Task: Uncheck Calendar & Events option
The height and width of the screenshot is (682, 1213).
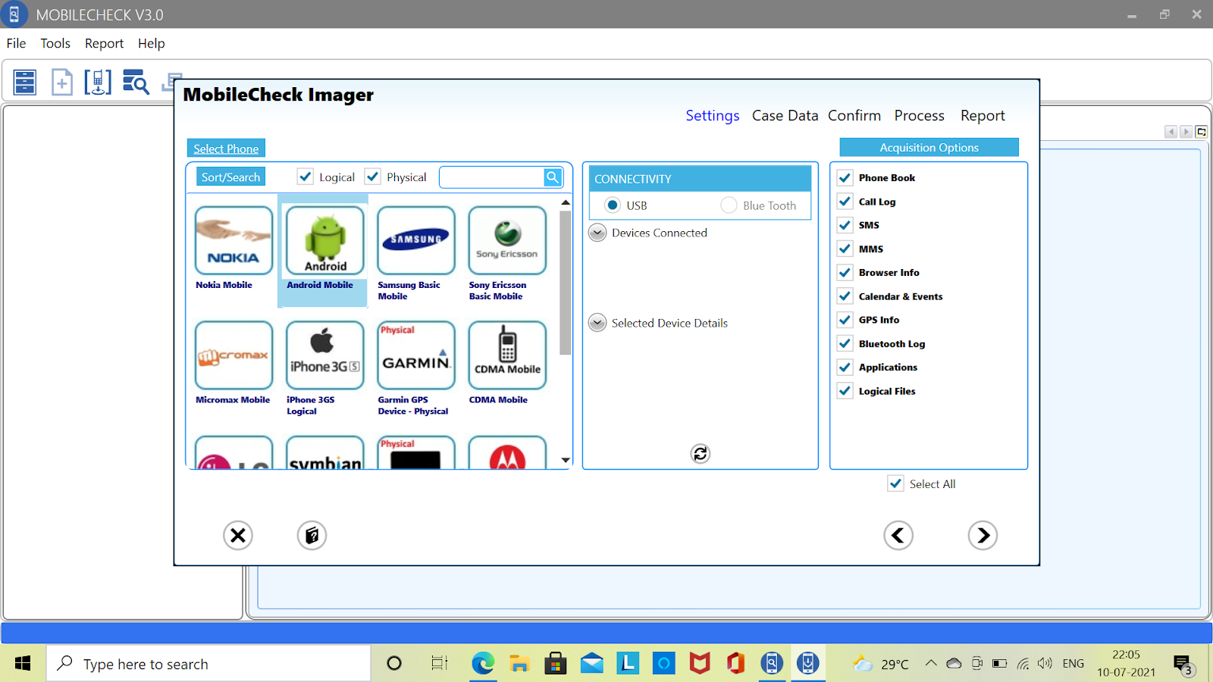Action: click(845, 296)
